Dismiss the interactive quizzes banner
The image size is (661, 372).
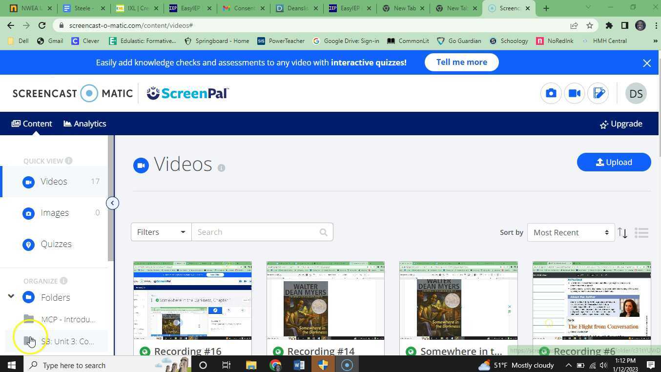[647, 63]
